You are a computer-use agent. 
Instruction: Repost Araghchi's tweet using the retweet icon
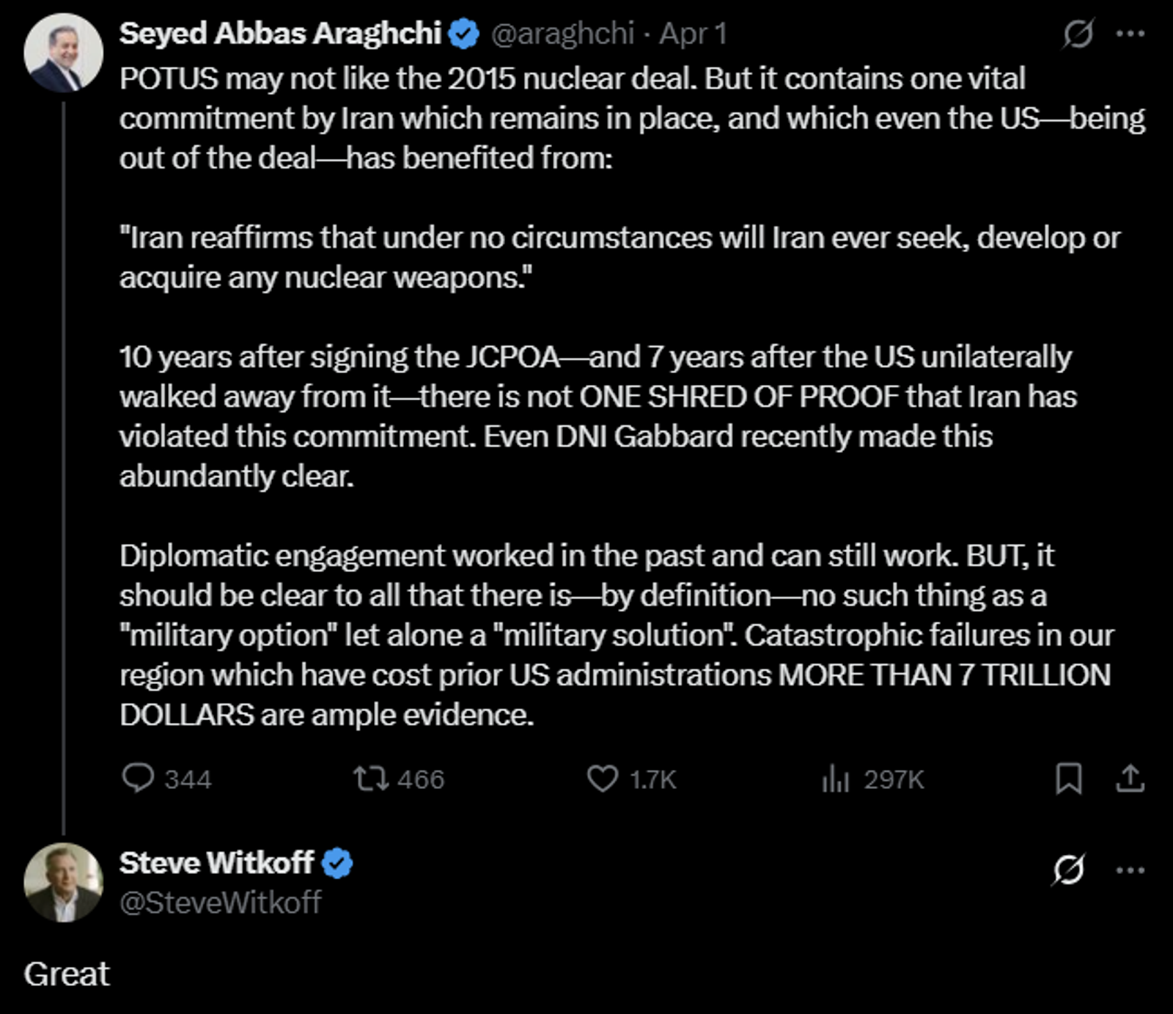coord(371,779)
